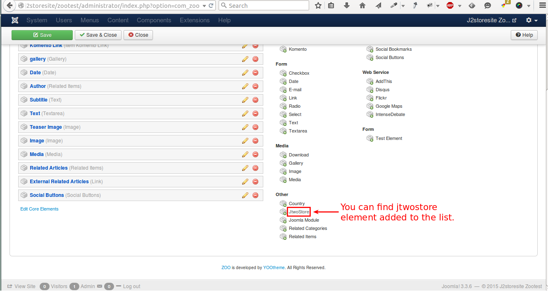Open the Extensions menu
Screen dimensions: 548x291
pyautogui.click(x=195, y=20)
